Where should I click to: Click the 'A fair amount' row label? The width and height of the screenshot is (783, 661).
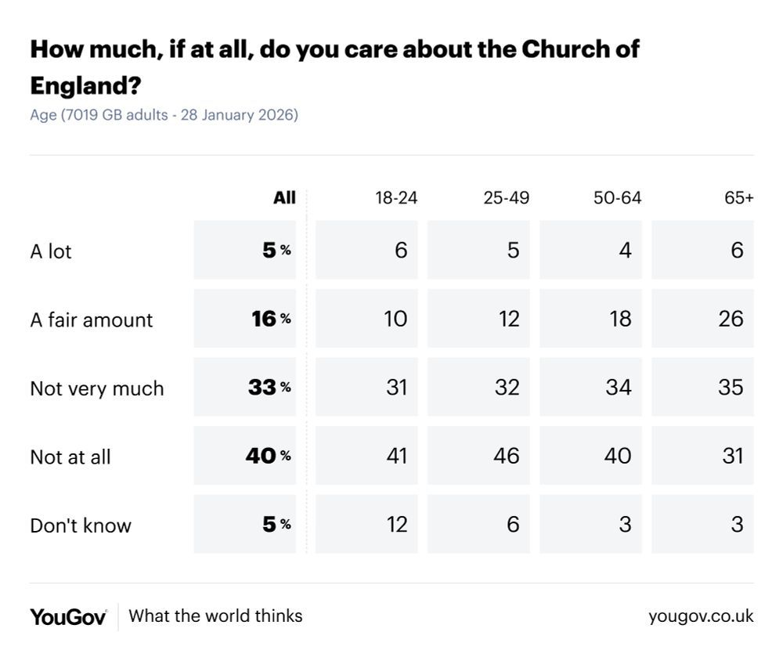92,320
